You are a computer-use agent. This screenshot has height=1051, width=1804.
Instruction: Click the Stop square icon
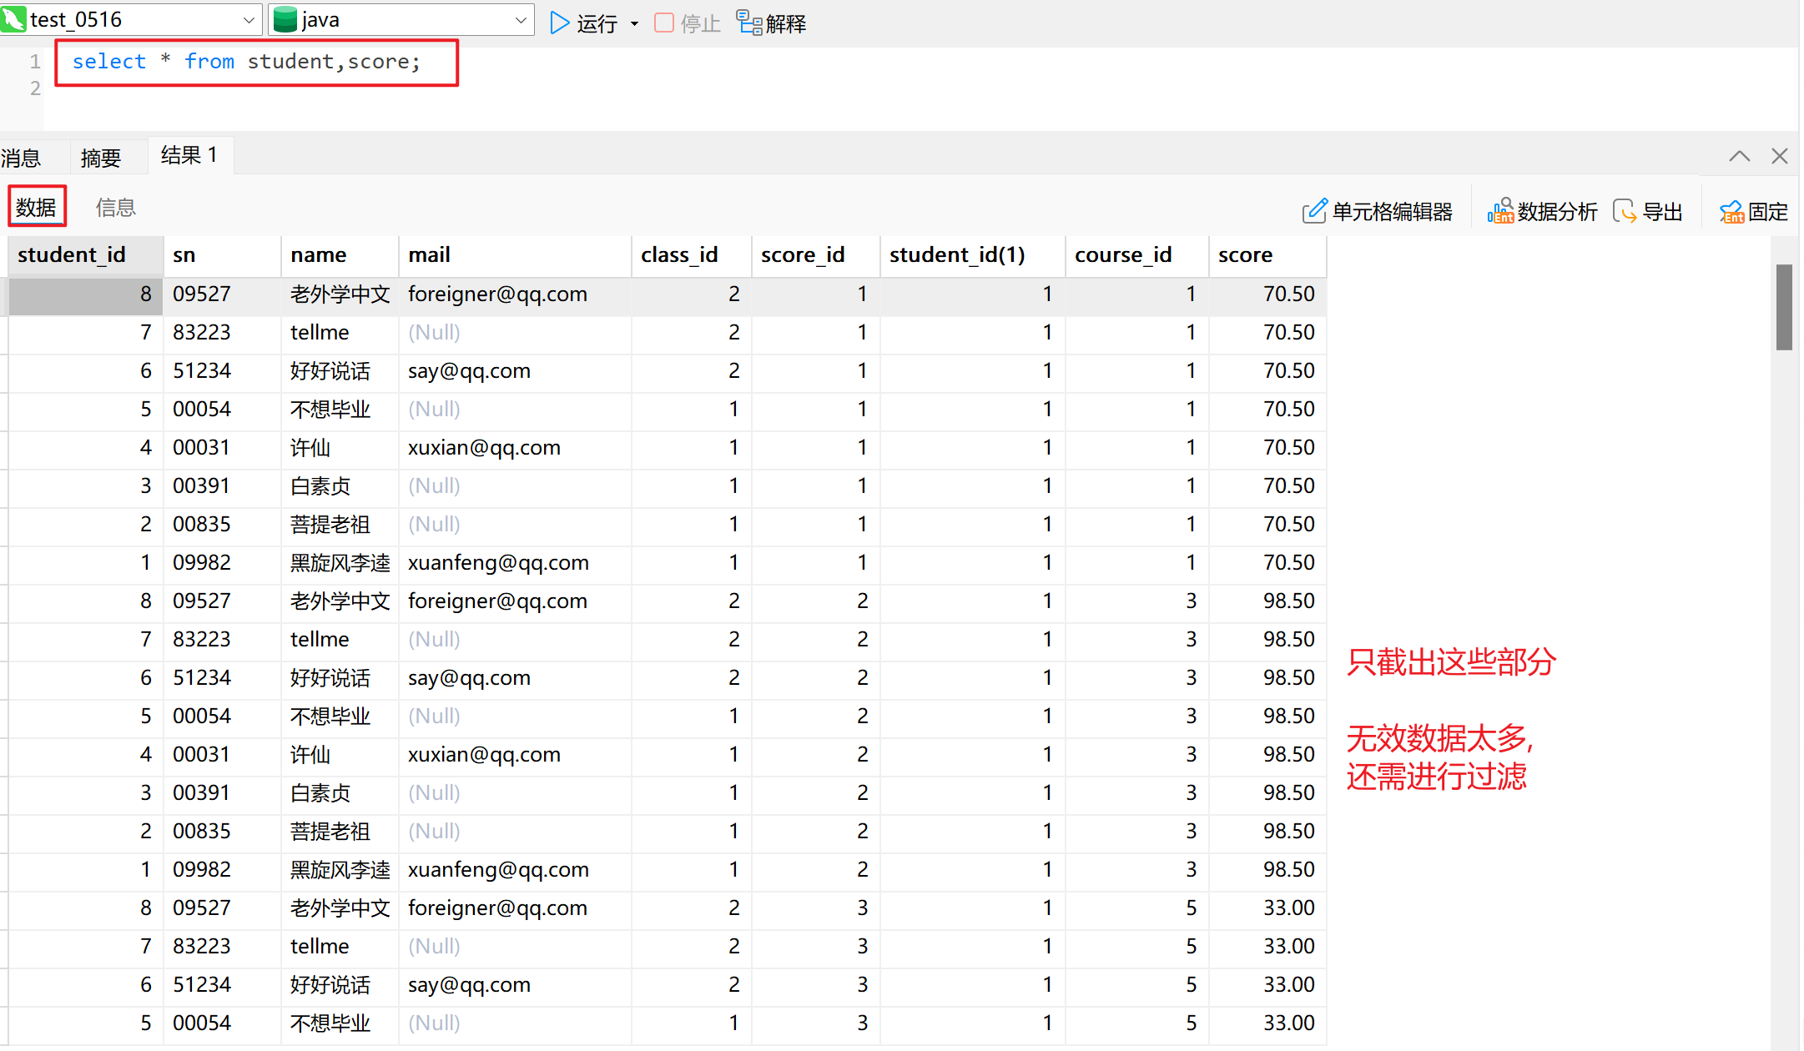(664, 23)
